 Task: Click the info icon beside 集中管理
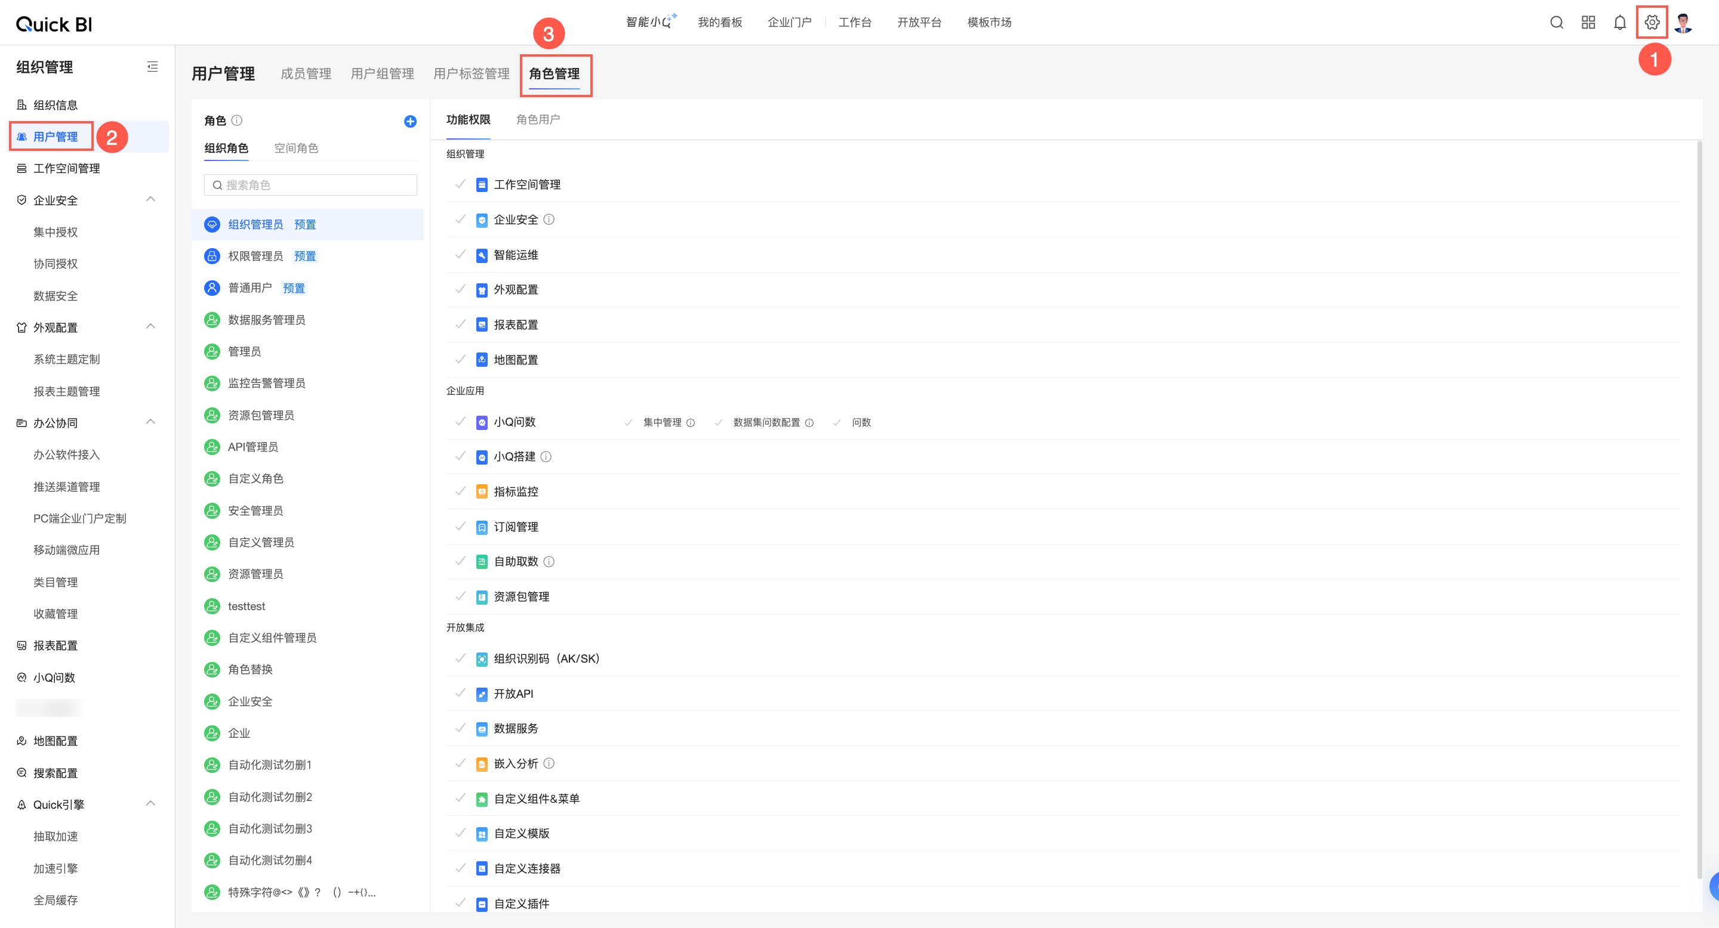pos(691,423)
